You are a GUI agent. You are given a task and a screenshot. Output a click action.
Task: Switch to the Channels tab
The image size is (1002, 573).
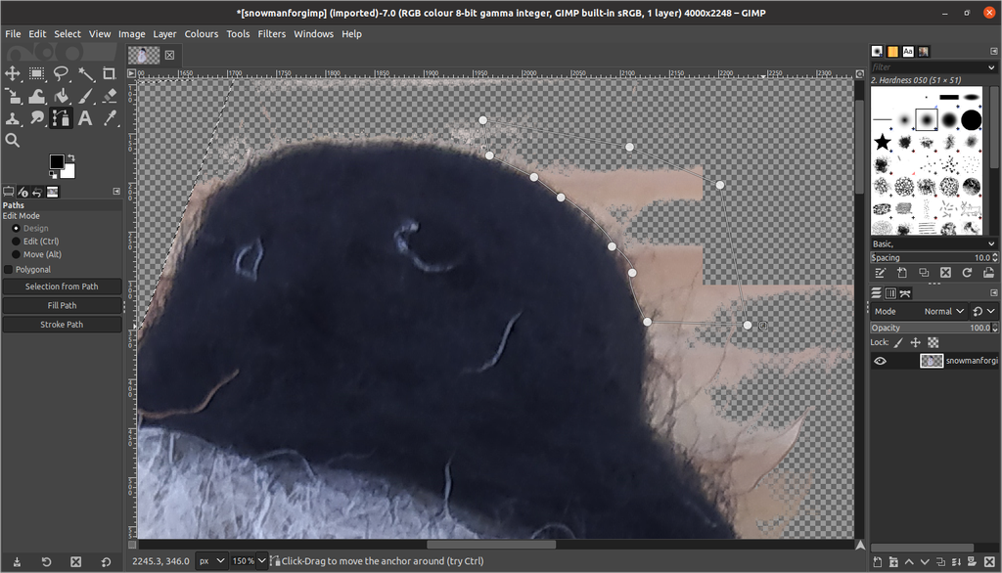point(888,290)
